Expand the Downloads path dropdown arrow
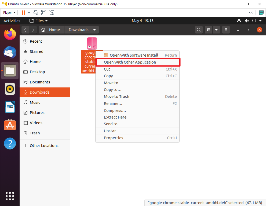This screenshot has width=266, height=206. (94, 30)
